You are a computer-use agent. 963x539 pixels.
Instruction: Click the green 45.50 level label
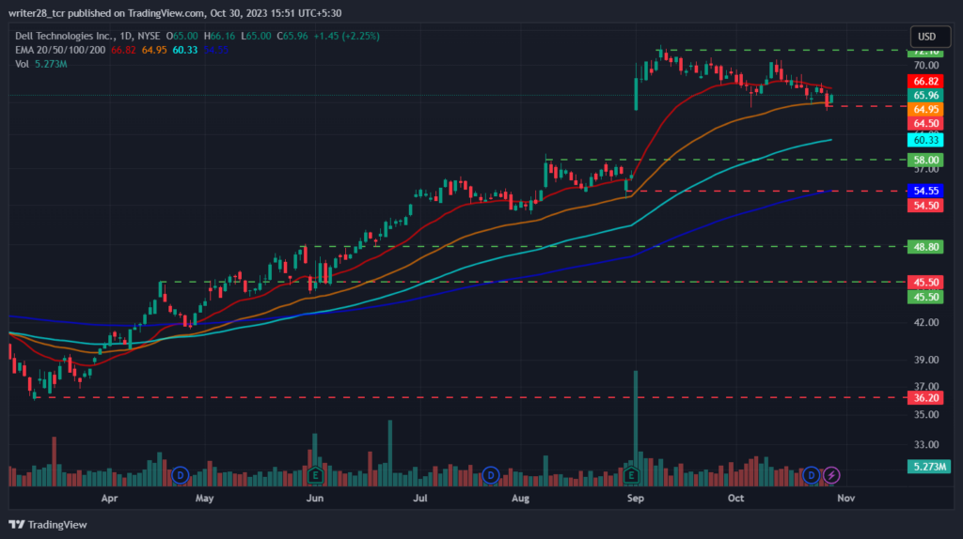[925, 298]
